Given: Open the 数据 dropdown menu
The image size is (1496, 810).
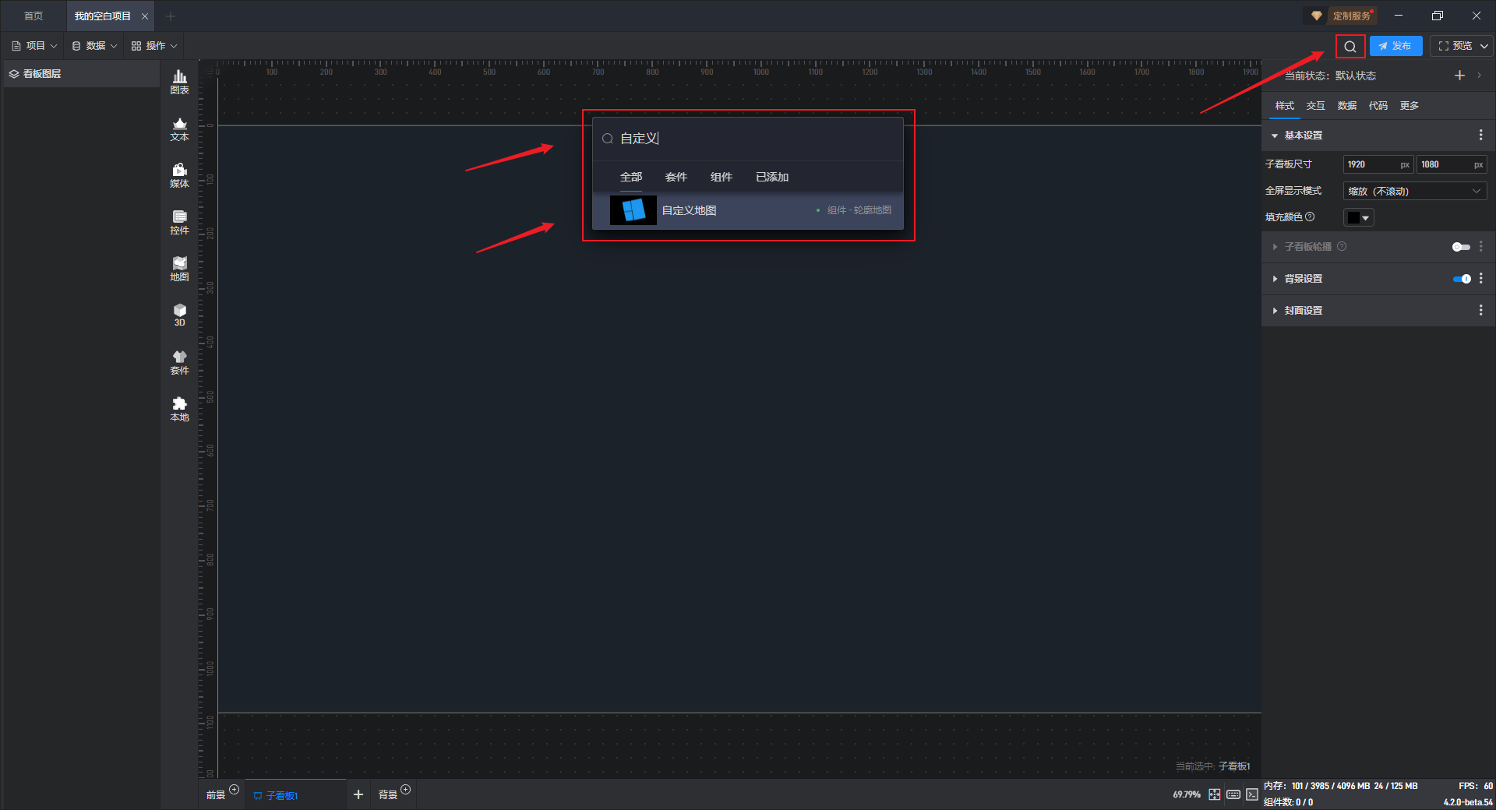Looking at the screenshot, I should pyautogui.click(x=94, y=46).
